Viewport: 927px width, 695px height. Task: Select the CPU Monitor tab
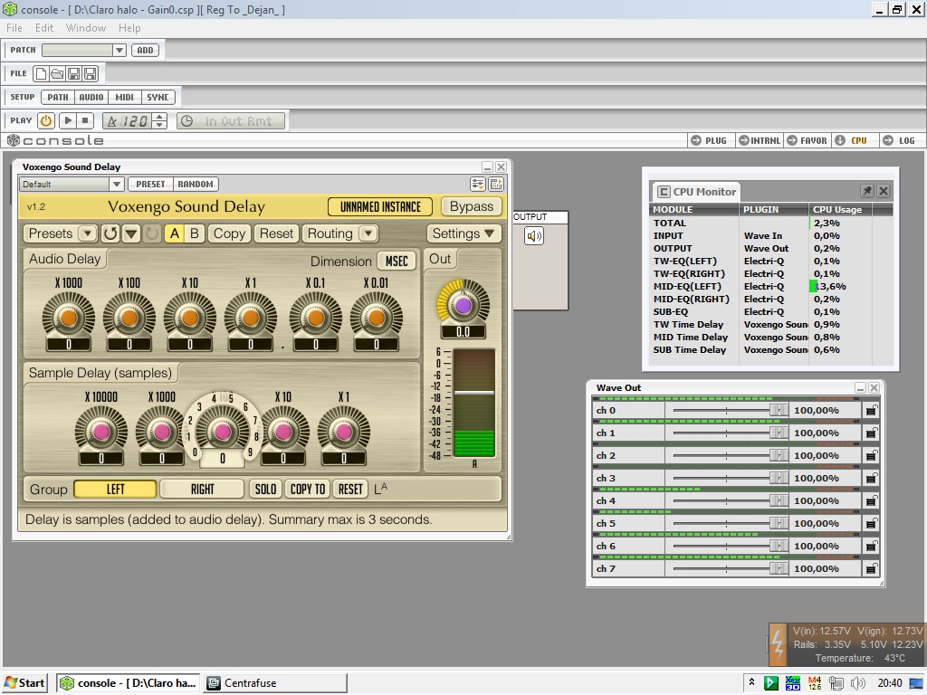pyautogui.click(x=696, y=192)
